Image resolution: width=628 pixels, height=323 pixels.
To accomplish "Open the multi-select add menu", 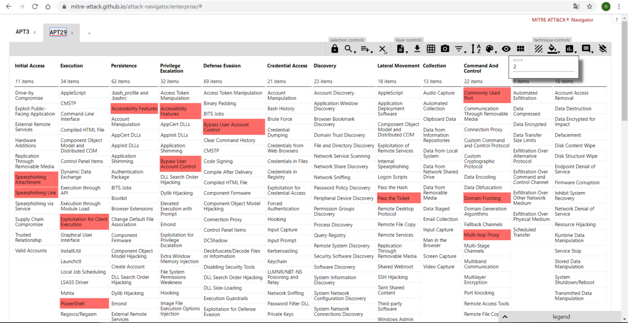I will pos(366,49).
